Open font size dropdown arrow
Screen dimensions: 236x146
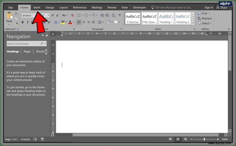pos(48,15)
